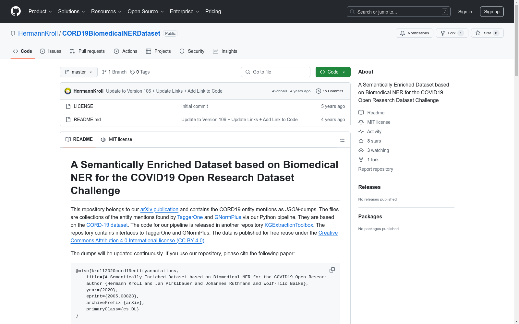This screenshot has height=324, width=519.
Task: Open the green Code dropdown button
Action: click(333, 72)
